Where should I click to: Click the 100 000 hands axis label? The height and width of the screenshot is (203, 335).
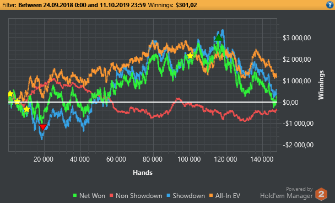point(189,159)
